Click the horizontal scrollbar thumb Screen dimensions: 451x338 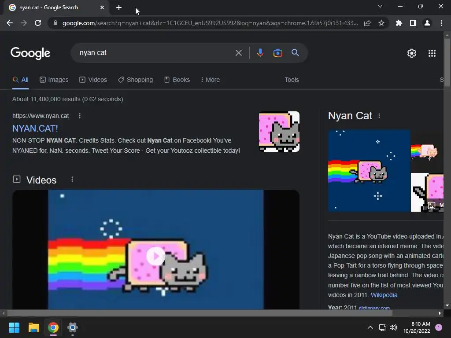200,313
